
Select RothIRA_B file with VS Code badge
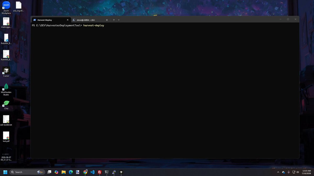coord(6,39)
